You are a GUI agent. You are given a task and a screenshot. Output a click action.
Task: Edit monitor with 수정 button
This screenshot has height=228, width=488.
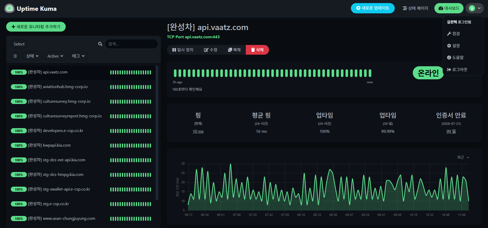(x=211, y=50)
